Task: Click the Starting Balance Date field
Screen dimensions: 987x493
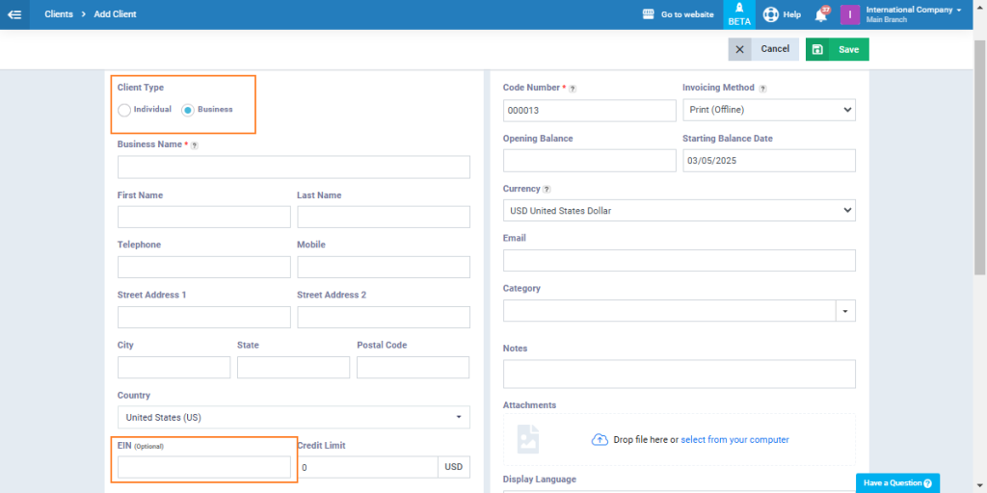Action: (769, 161)
